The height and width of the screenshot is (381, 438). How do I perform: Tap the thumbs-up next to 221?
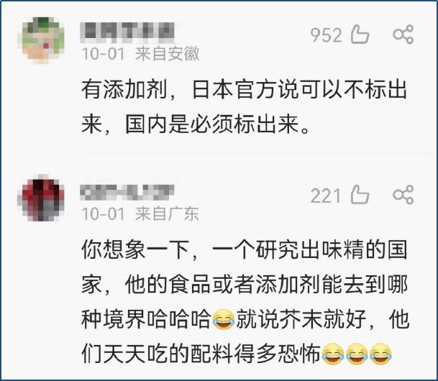[x=360, y=195]
